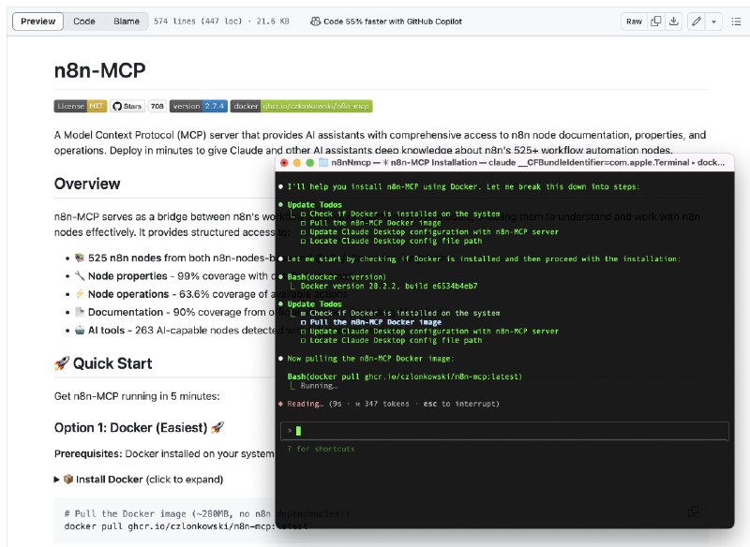Copy raw file contents icon
The width and height of the screenshot is (750, 547).
pyautogui.click(x=655, y=22)
